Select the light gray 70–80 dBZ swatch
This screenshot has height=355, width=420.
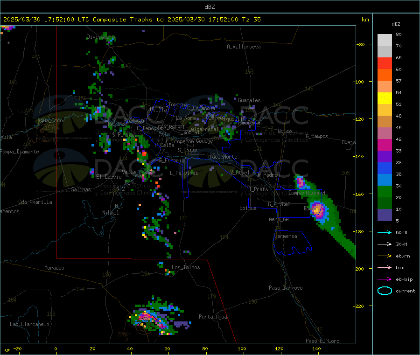[385, 40]
